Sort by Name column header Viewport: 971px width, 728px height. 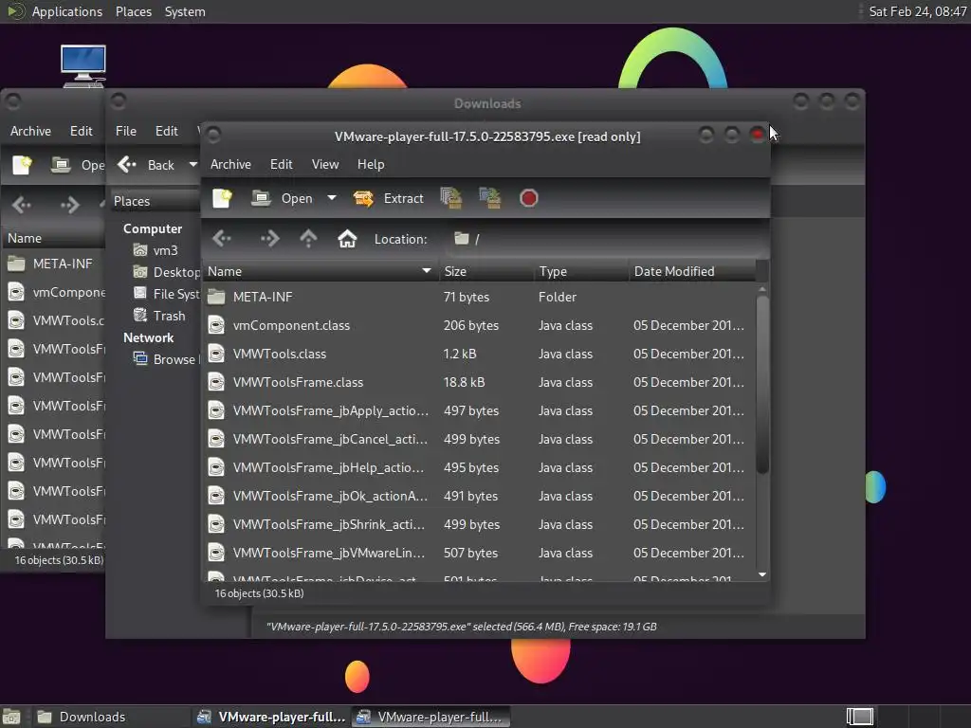pos(321,271)
